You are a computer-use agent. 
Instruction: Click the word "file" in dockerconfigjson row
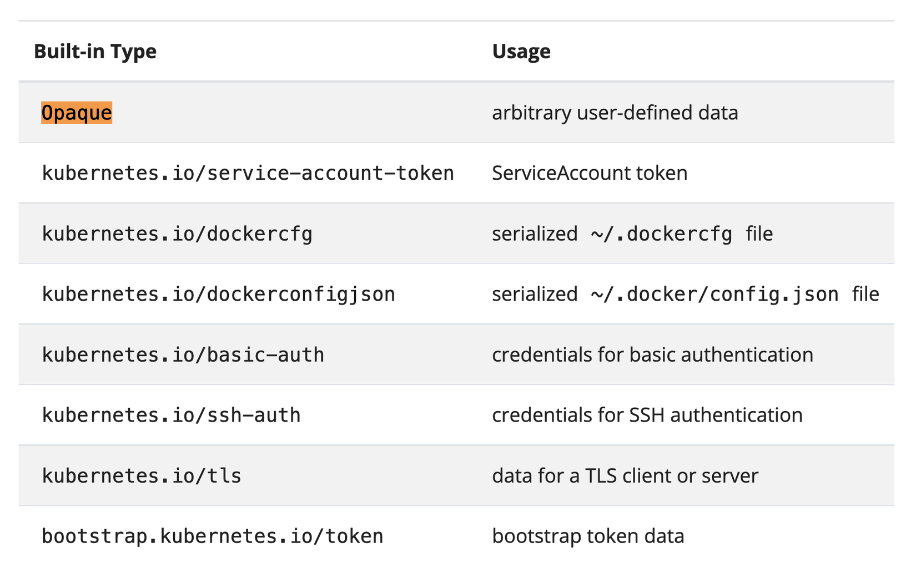pos(865,294)
